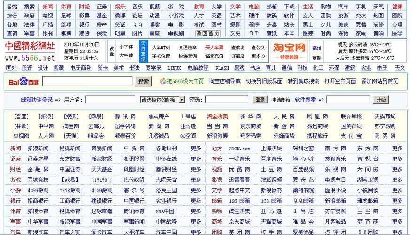
Task: Click the Baidu paw logo
Action: (24, 82)
